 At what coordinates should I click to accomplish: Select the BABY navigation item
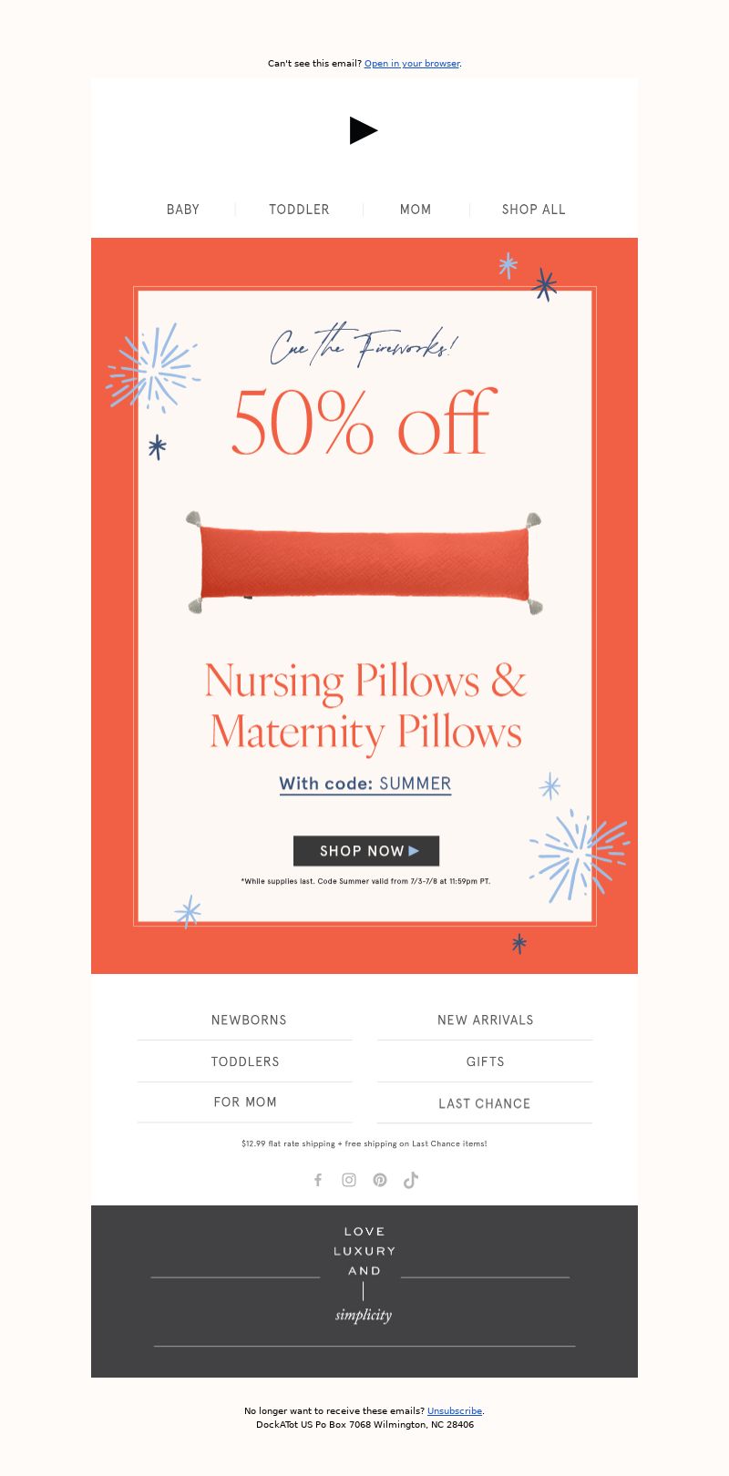(x=183, y=210)
